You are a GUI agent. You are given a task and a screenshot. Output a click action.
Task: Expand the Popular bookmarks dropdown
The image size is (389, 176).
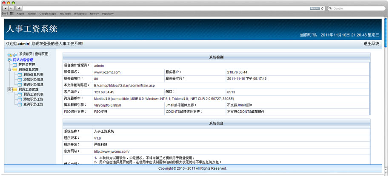pyautogui.click(x=107, y=14)
